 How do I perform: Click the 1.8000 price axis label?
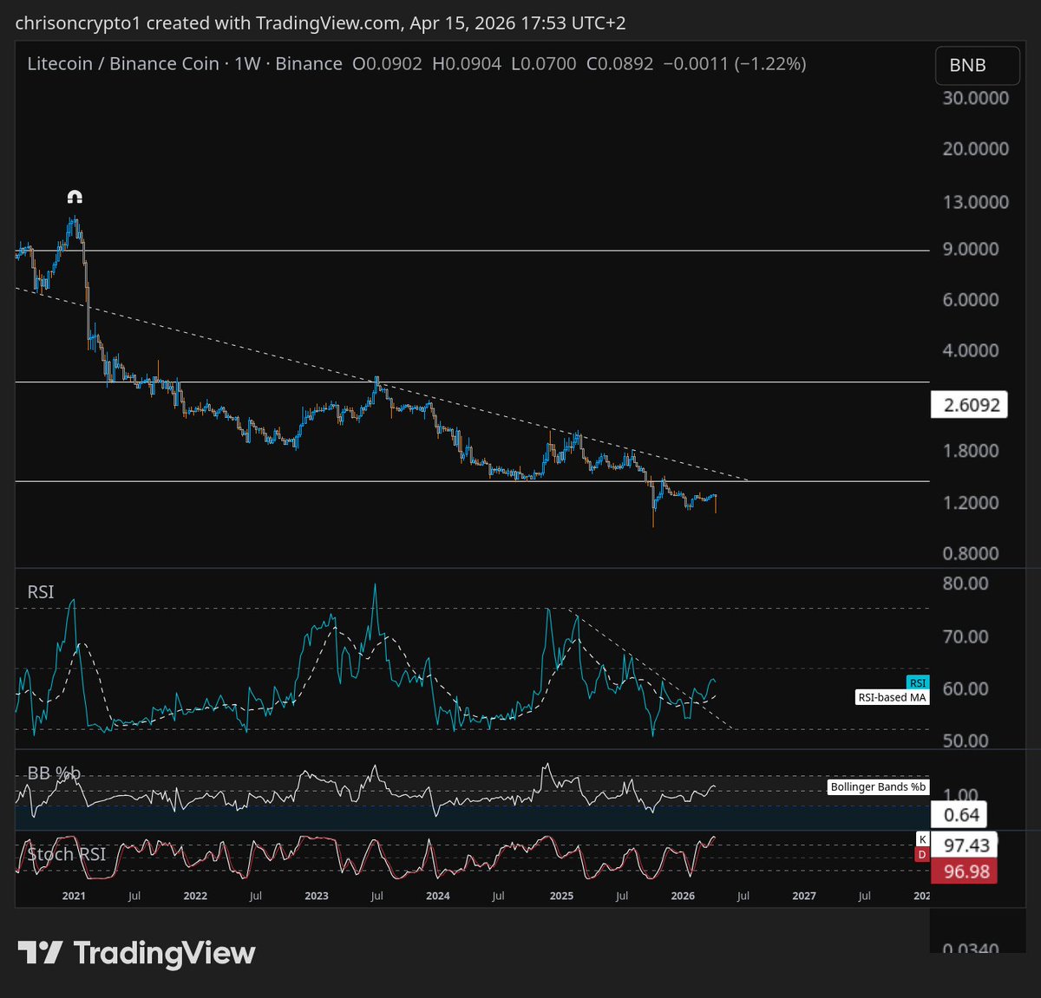[971, 451]
